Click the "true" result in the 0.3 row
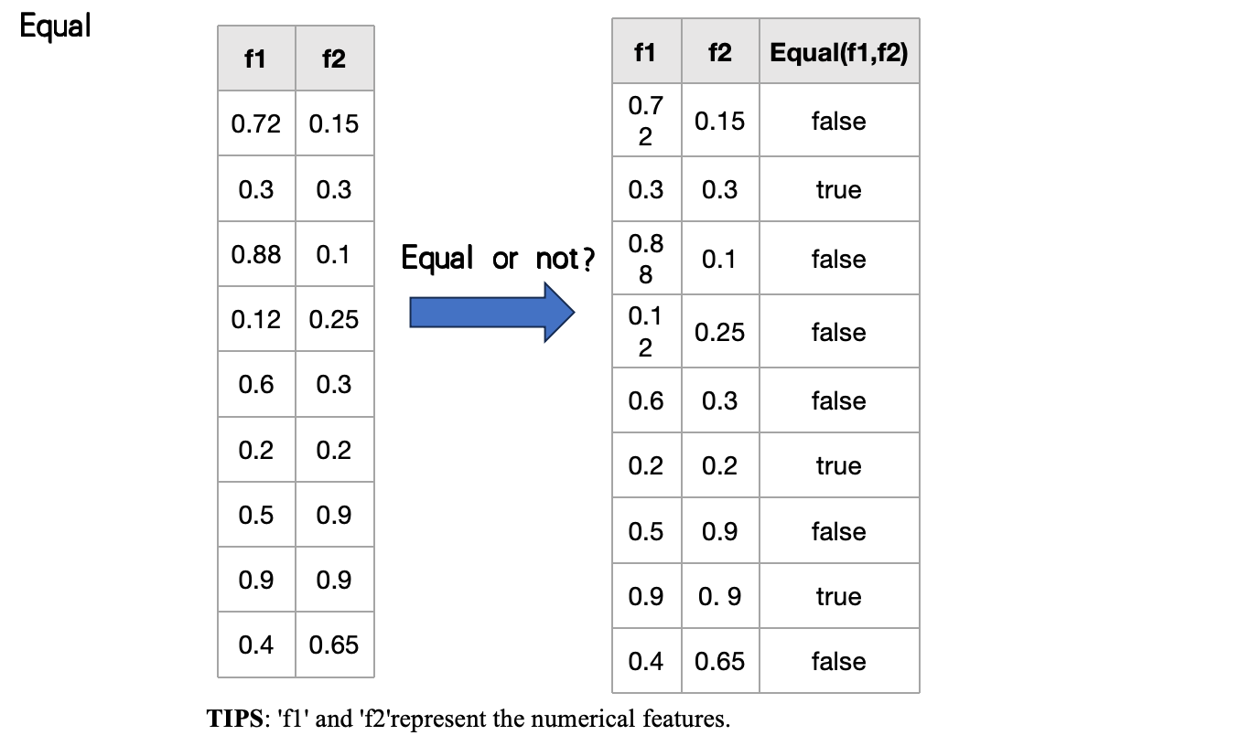The image size is (1250, 746). [x=838, y=190]
